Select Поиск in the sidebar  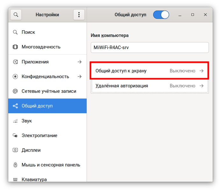28,32
